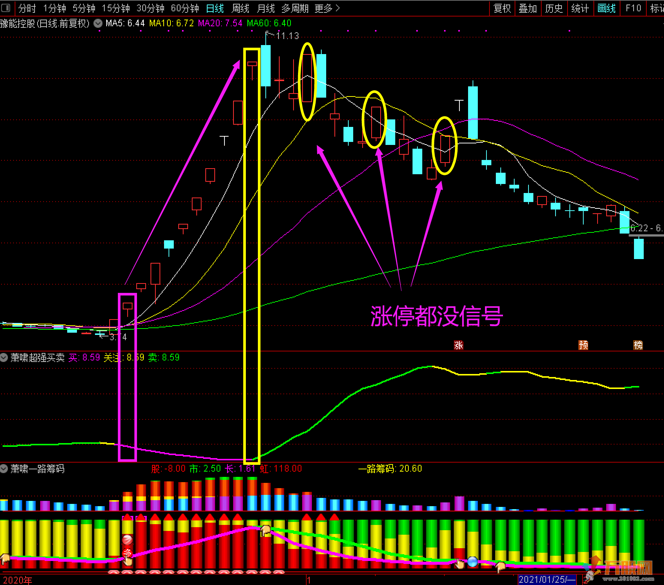Toggle the 画线 drawing mode
The height and width of the screenshot is (585, 664).
pos(606,8)
